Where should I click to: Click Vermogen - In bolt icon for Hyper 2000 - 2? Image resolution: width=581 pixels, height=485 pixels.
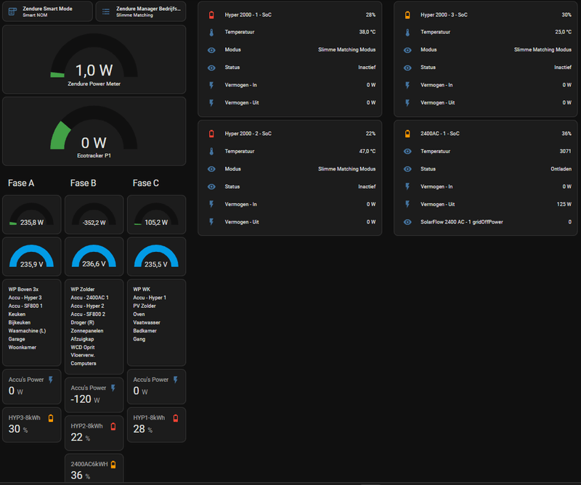coord(211,205)
